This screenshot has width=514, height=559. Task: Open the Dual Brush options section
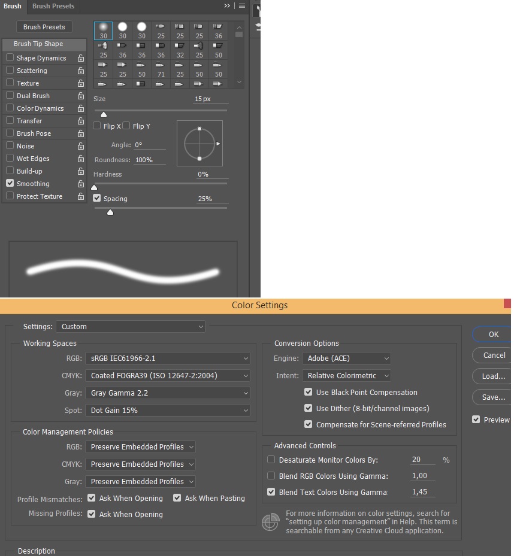[x=33, y=96]
